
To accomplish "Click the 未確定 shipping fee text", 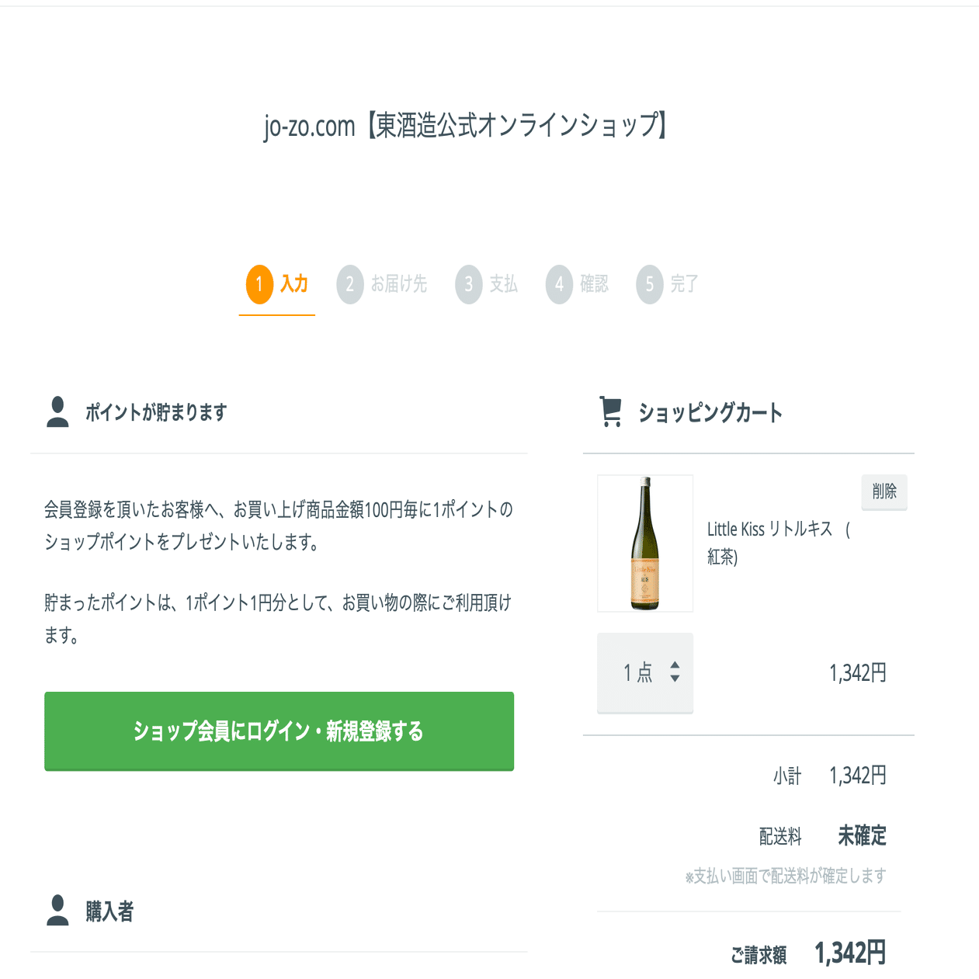I will 862,837.
